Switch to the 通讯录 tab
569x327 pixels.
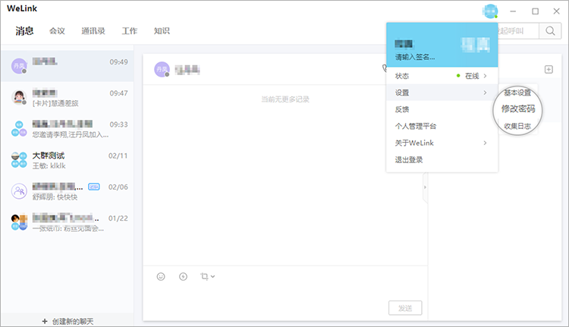[x=93, y=31]
